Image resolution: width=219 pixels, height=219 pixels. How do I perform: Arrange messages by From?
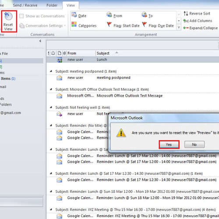point(114,15)
